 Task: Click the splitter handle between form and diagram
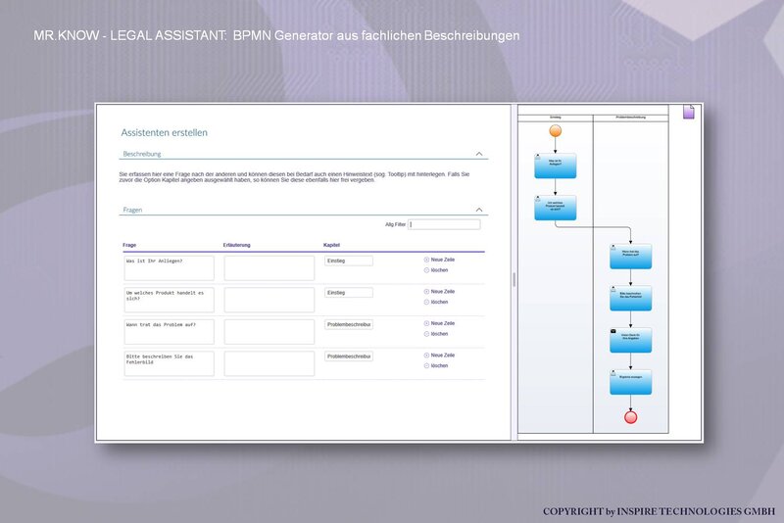coord(514,280)
